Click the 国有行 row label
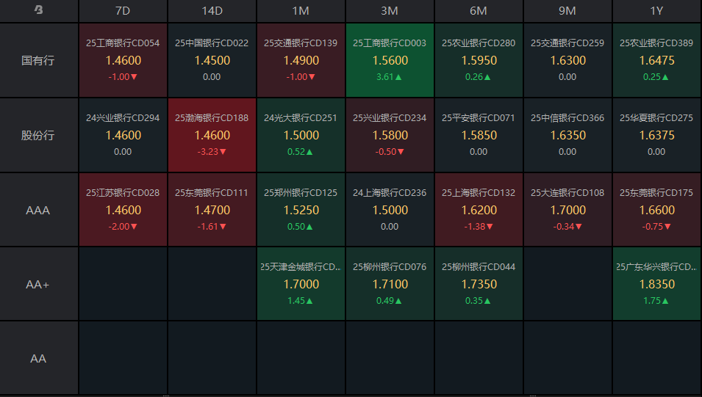The image size is (702, 397). tap(37, 60)
